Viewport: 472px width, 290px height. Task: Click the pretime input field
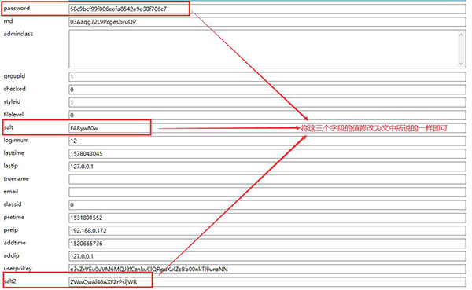point(267,218)
